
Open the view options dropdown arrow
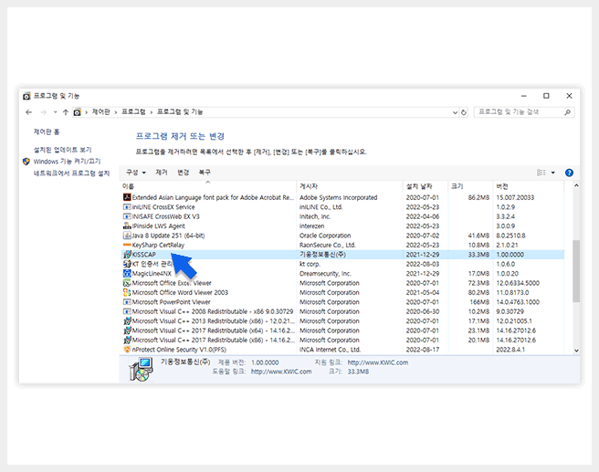(x=552, y=173)
